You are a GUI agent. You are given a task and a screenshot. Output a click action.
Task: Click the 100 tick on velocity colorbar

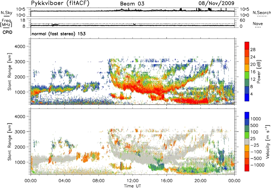254,132
